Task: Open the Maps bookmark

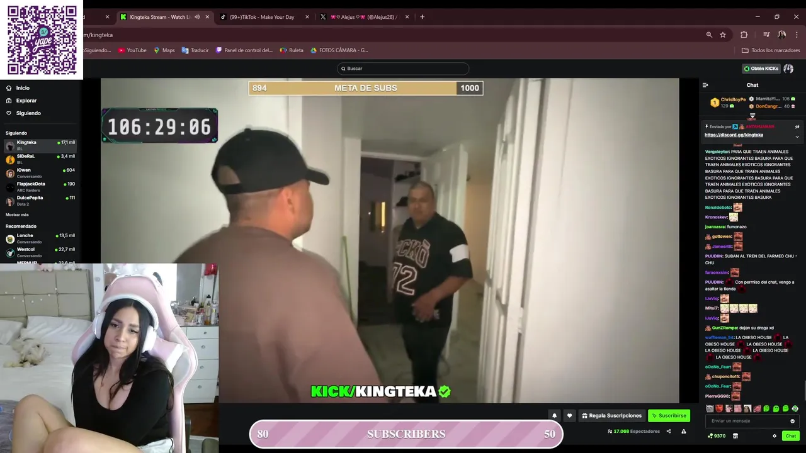Action: coord(164,50)
